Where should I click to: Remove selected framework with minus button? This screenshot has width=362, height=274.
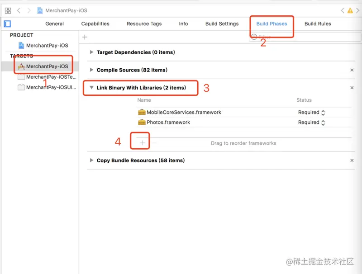[x=154, y=143]
